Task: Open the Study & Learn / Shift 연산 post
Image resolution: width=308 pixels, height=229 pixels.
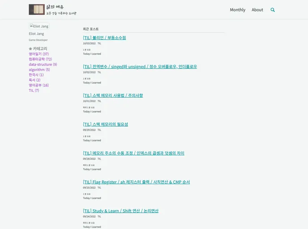Action: pyautogui.click(x=120, y=211)
